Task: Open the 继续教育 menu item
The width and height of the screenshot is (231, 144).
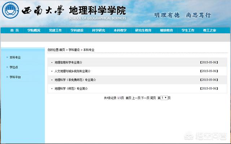Action: [166, 30]
